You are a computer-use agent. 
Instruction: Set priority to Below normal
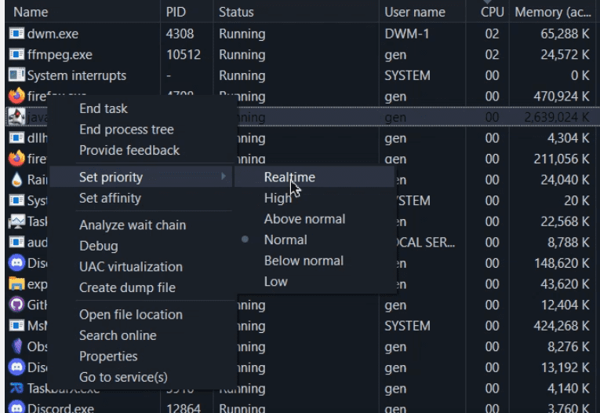click(x=304, y=261)
